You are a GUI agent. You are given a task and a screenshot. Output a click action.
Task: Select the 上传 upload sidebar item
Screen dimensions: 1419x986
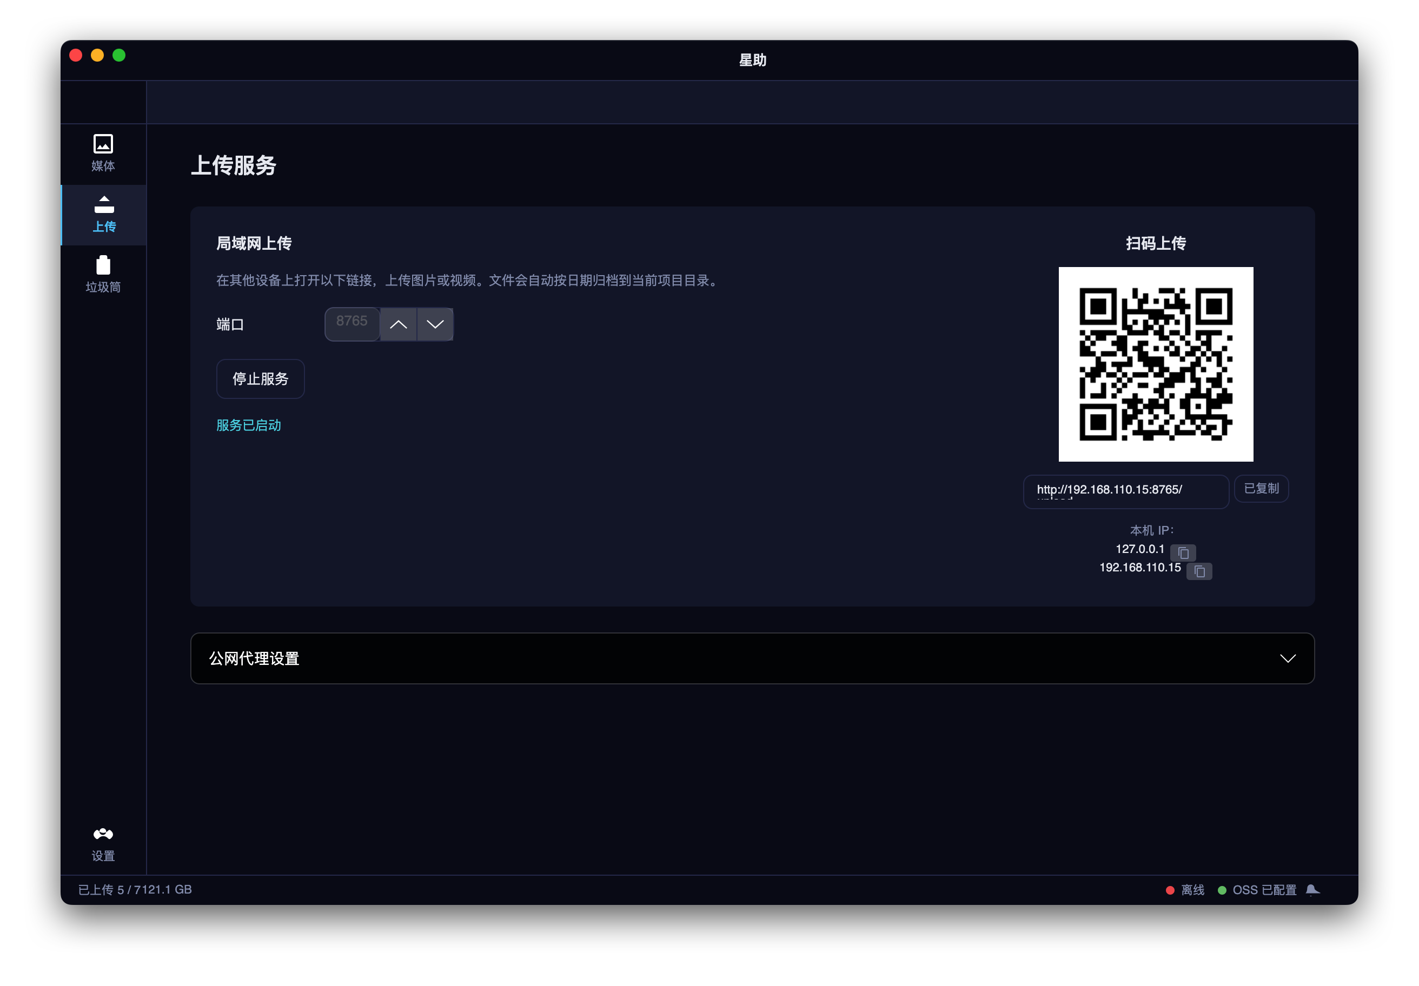point(103,215)
